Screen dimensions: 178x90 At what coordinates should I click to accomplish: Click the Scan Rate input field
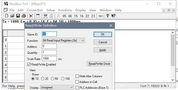(49, 58)
